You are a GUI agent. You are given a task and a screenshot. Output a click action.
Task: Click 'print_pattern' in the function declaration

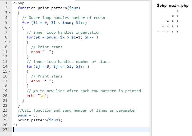click(x=52, y=8)
